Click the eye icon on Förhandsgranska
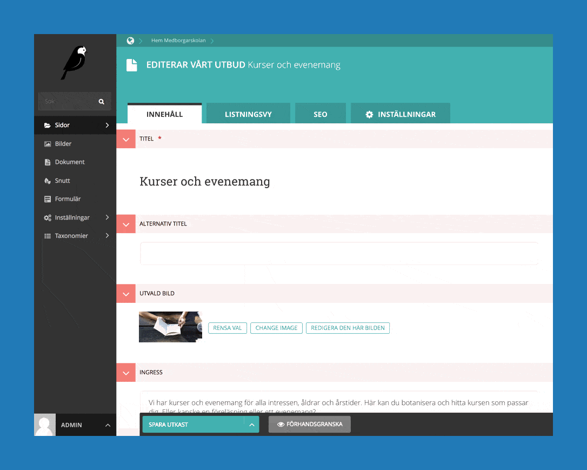This screenshot has width=587, height=470. coord(281,425)
